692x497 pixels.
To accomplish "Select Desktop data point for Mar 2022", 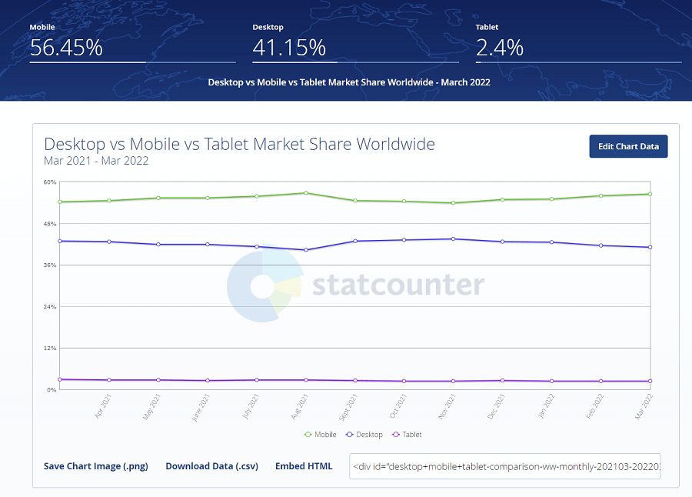I will tap(650, 248).
